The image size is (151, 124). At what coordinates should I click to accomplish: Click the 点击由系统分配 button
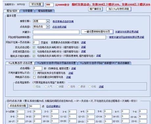(x=18, y=106)
